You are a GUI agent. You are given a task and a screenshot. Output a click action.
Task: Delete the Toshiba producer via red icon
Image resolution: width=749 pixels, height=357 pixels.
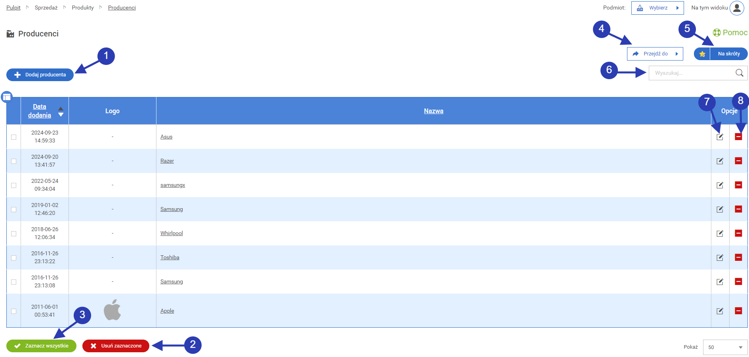tap(738, 257)
